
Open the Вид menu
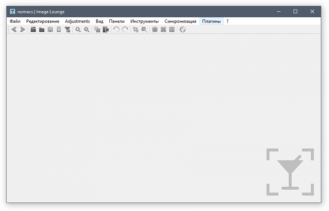click(x=100, y=21)
